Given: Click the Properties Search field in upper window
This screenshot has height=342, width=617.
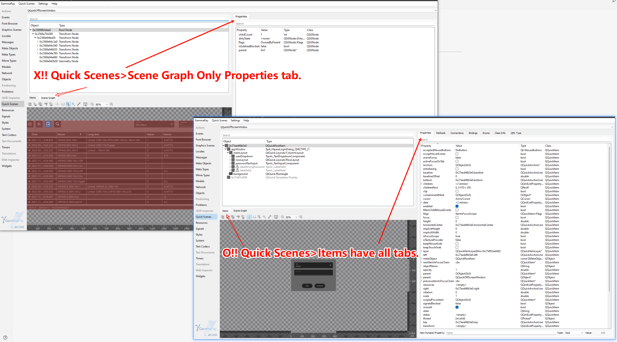Looking at the screenshot, I should tap(335, 24).
